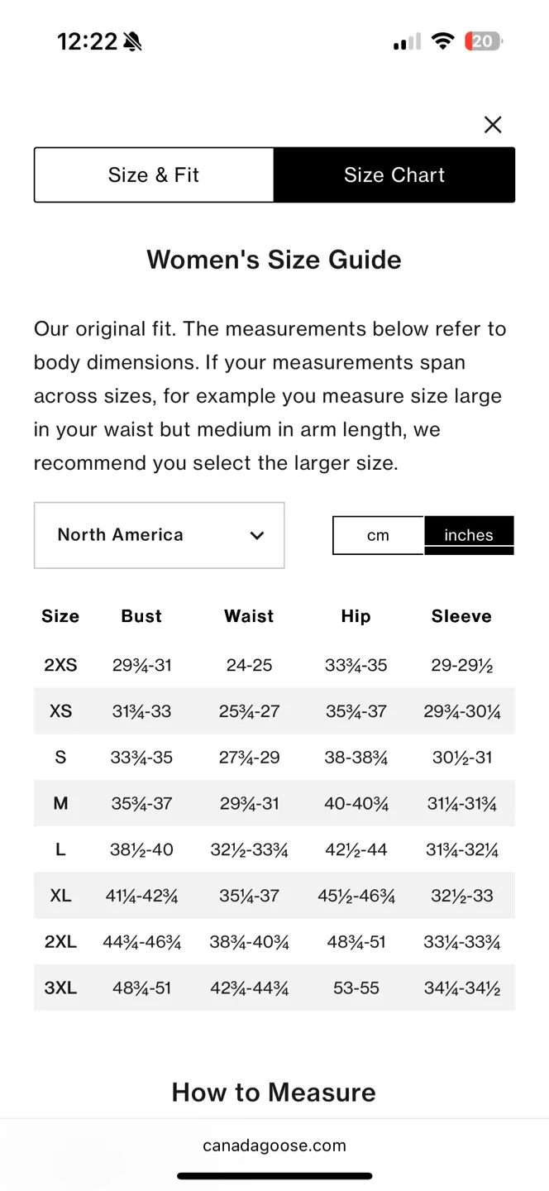Tap the 3XL size row label
This screenshot has width=549, height=1191.
click(60, 988)
